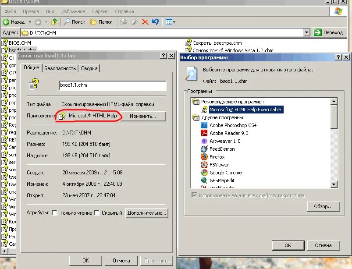
Task: Switch to the Общие tab
Action: point(32,67)
